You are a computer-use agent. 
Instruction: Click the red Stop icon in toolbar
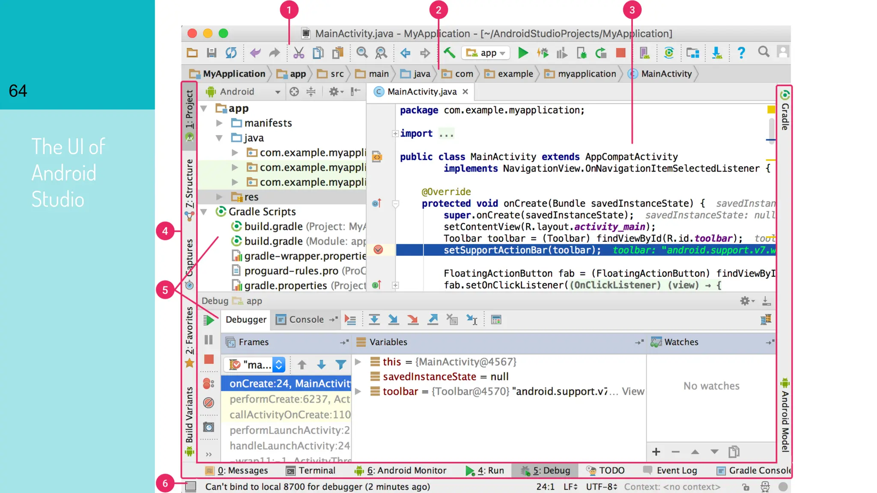click(620, 53)
